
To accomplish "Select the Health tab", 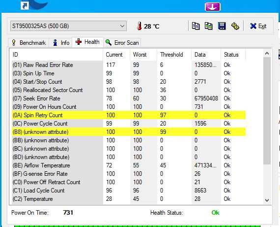I will (x=87, y=42).
